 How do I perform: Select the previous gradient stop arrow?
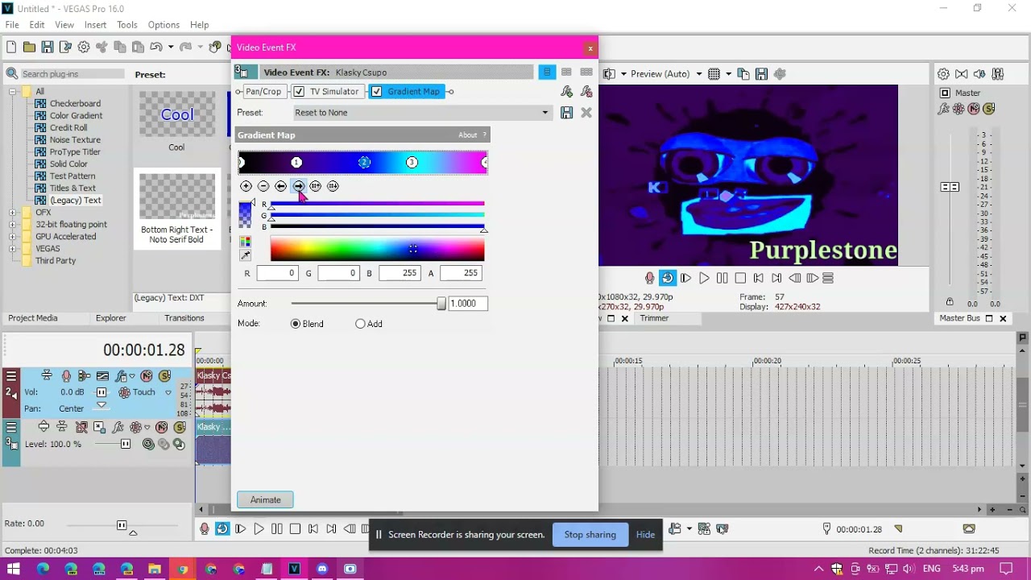280,186
